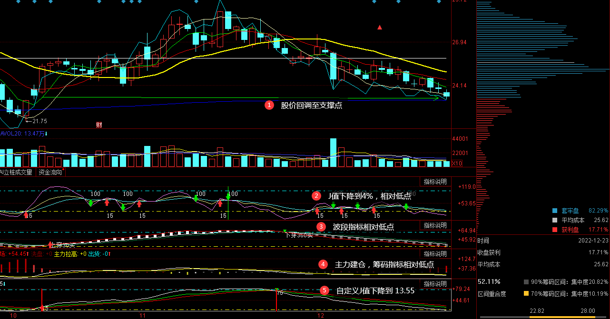Viewport: 610px width, 319px height.
Task: Switch to the AI立桩成交量 tab
Action: click(17, 172)
